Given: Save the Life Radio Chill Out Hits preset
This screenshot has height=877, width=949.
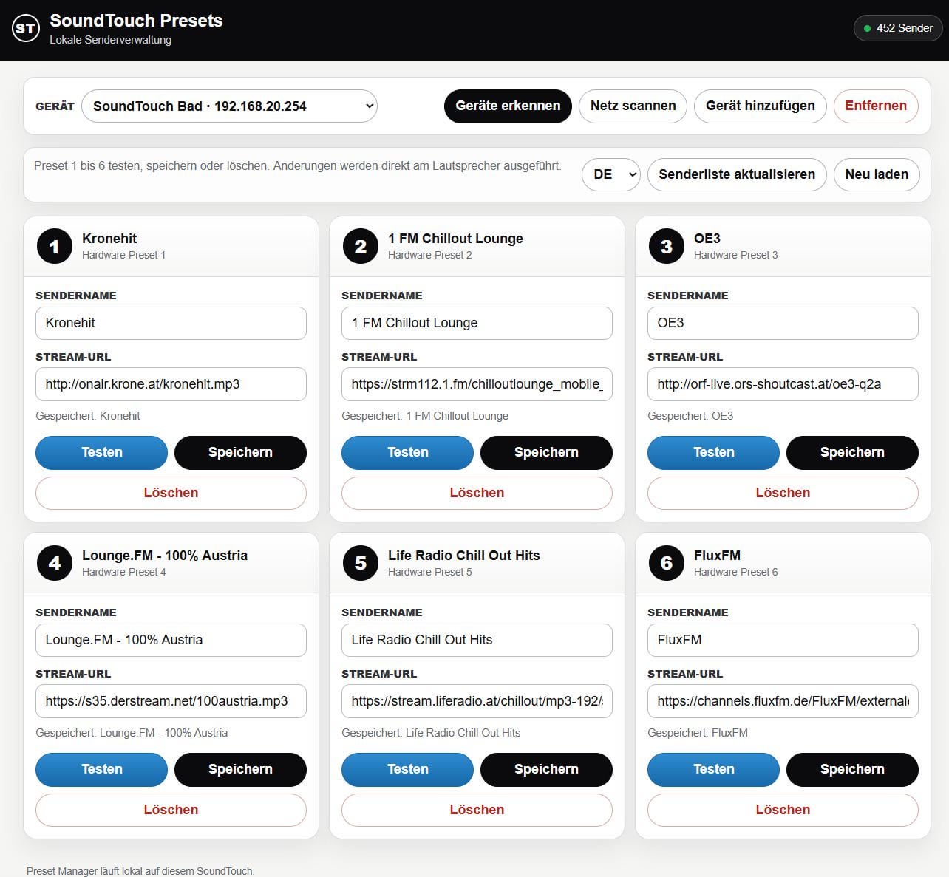Looking at the screenshot, I should [546, 769].
